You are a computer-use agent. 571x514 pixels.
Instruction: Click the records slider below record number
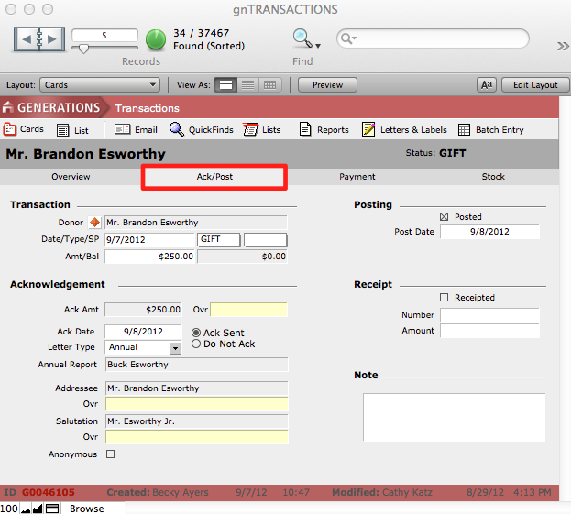[84, 49]
